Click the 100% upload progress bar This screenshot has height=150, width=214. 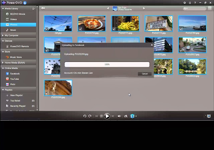click(x=107, y=64)
